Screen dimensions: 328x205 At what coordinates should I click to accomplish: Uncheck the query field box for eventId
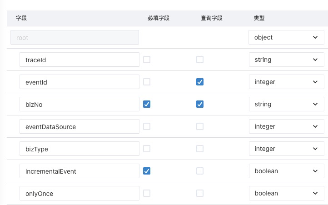pyautogui.click(x=200, y=82)
